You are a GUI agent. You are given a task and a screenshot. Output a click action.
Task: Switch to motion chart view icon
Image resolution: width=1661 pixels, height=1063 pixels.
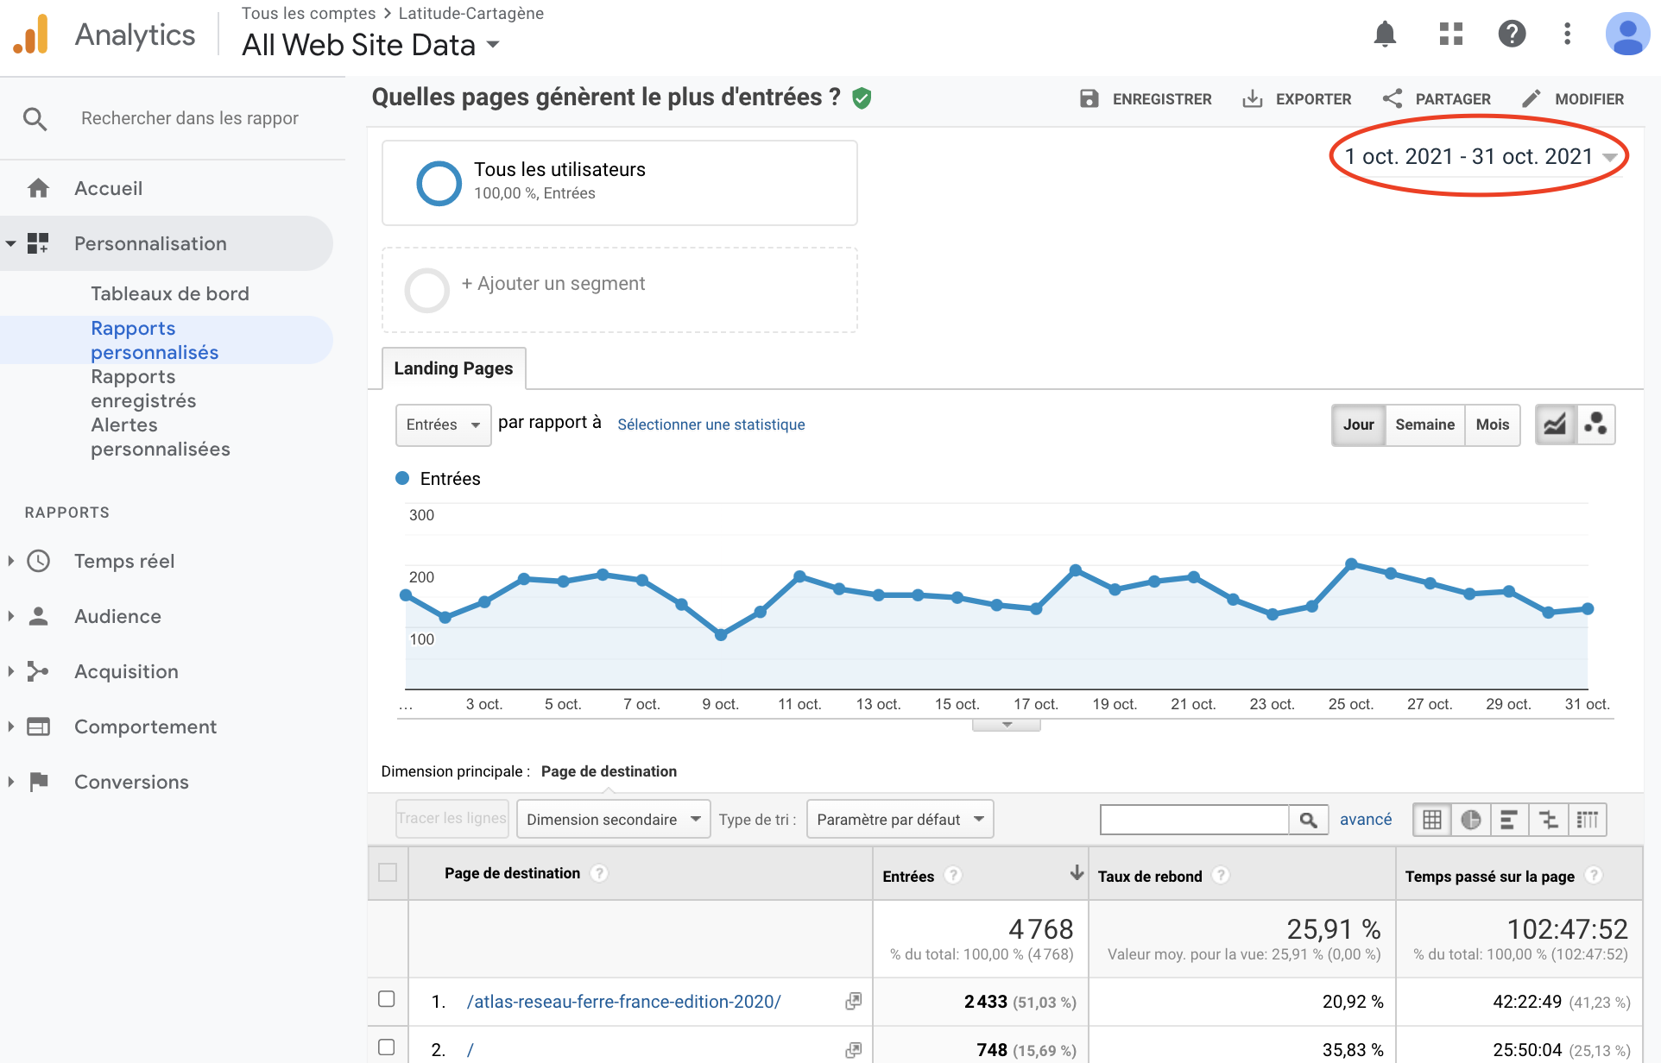pos(1595,425)
